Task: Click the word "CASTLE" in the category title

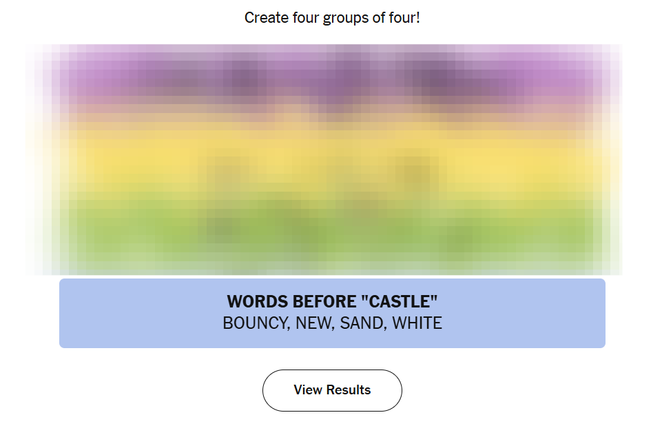Action: [x=400, y=302]
